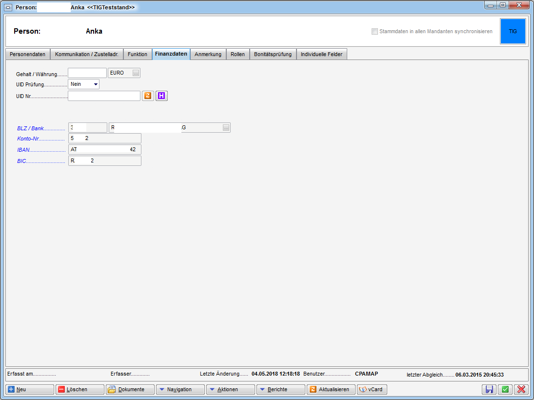Image resolution: width=534 pixels, height=400 pixels.
Task: Open the Aktionen dropdown menu
Action: point(230,389)
